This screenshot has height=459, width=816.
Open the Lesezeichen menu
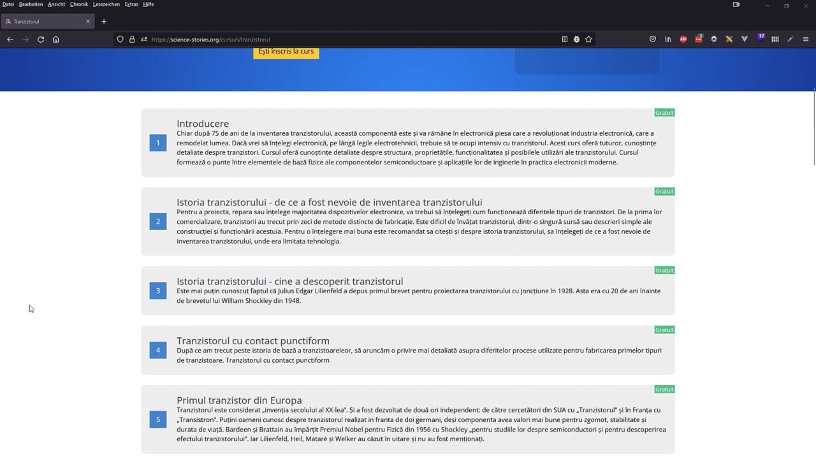coord(106,4)
